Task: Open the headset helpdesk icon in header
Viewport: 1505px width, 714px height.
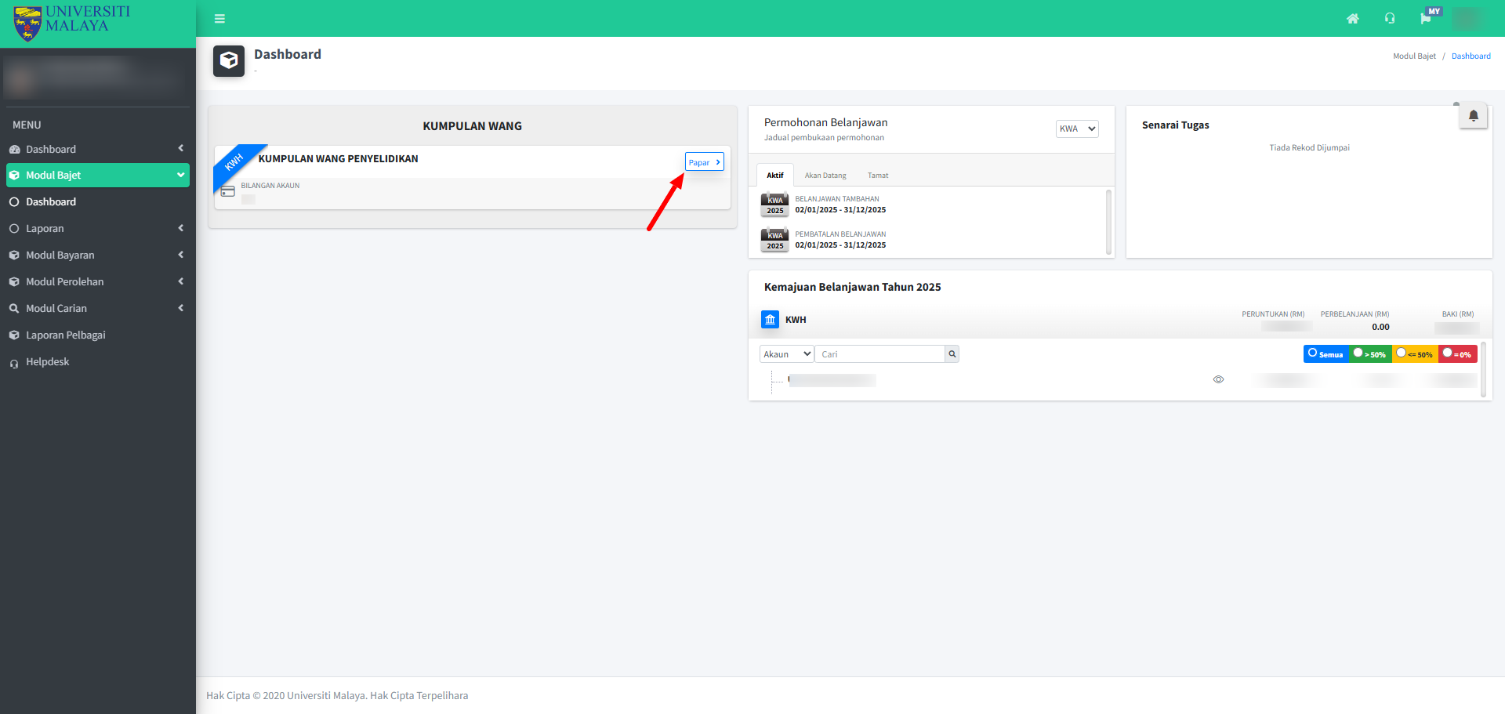Action: click(x=1390, y=19)
